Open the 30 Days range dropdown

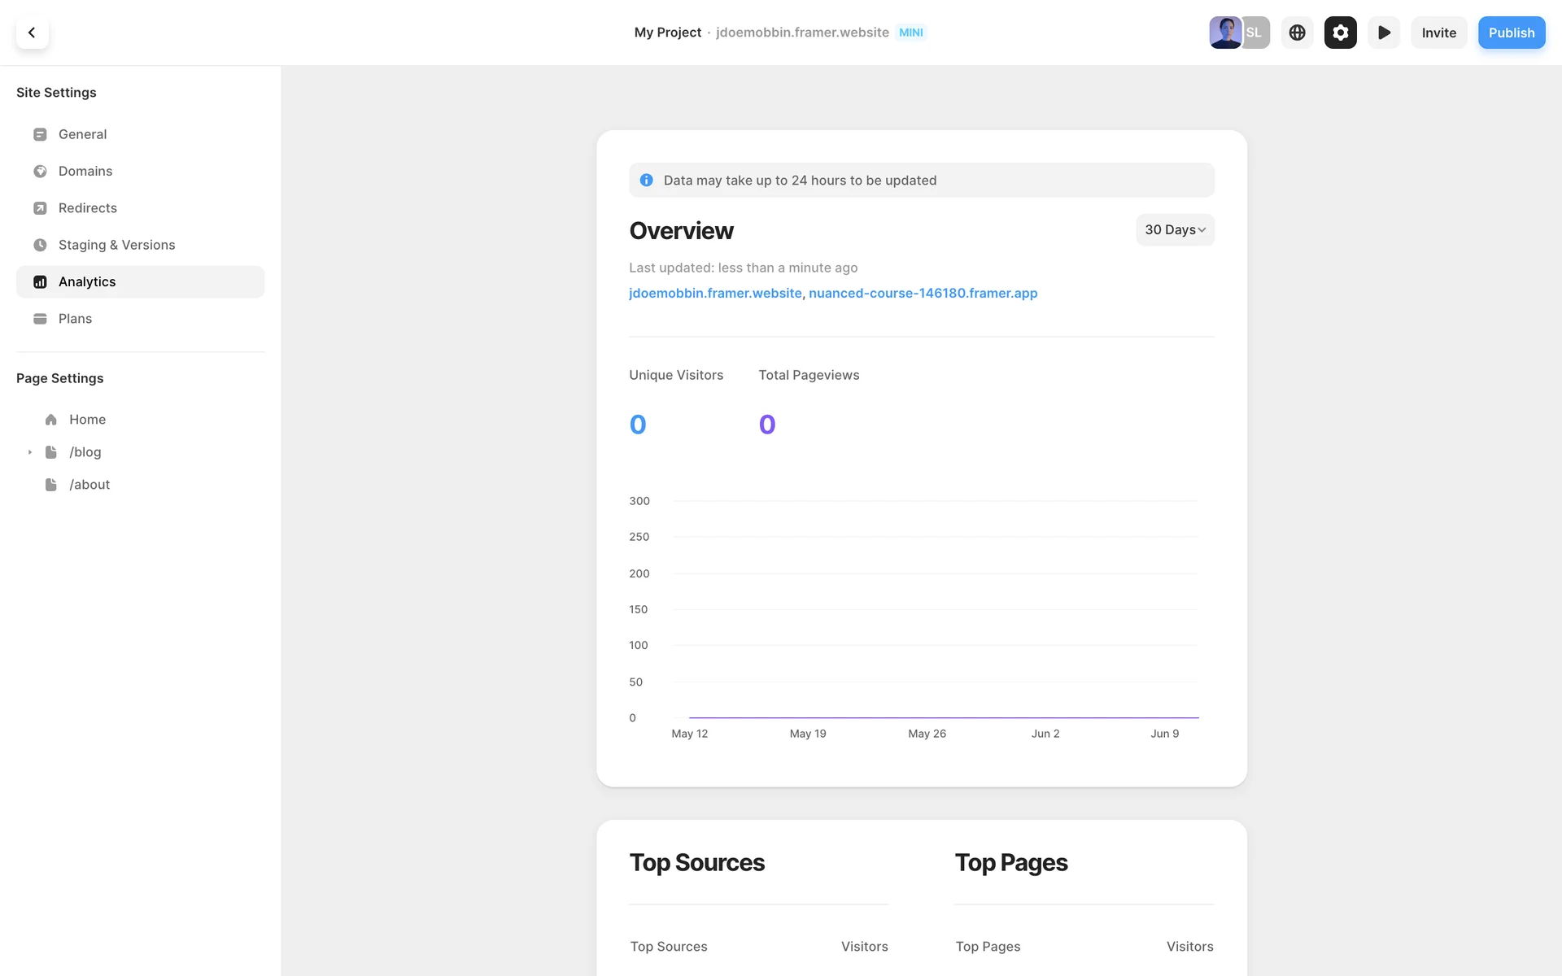pyautogui.click(x=1174, y=230)
